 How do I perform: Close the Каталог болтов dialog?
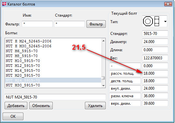pyautogui.click(x=168, y=4)
